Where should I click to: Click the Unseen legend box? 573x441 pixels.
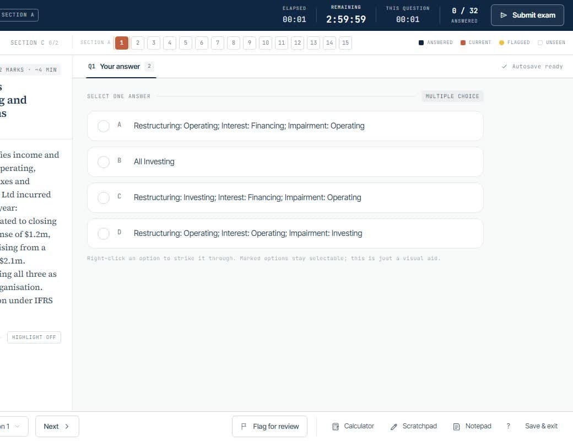[540, 43]
